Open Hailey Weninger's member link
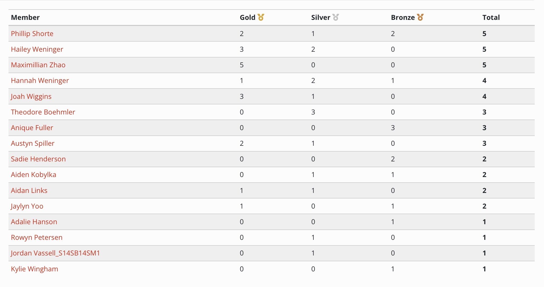 click(37, 49)
